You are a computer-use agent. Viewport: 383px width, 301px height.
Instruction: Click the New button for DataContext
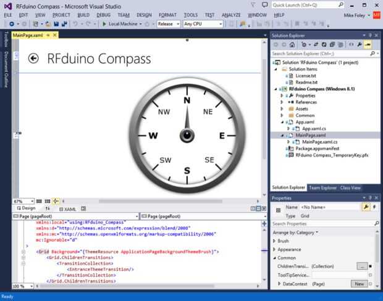[x=360, y=284]
